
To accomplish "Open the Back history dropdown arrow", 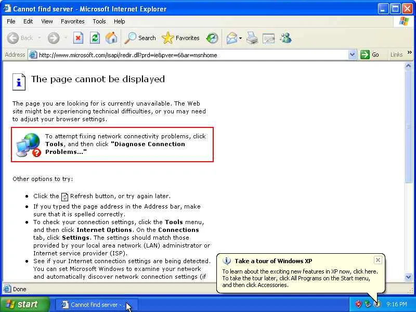I will [40, 38].
